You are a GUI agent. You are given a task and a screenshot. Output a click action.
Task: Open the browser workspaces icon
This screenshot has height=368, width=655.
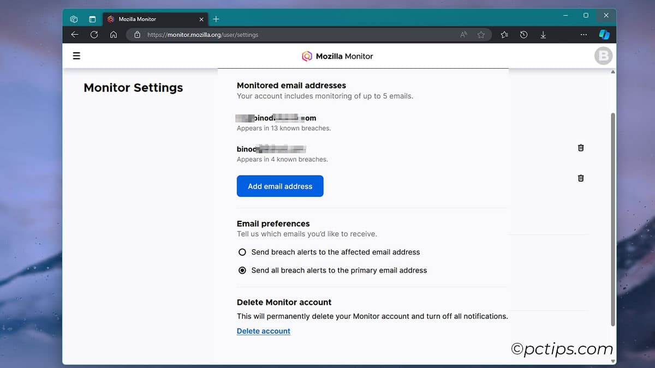click(x=74, y=19)
